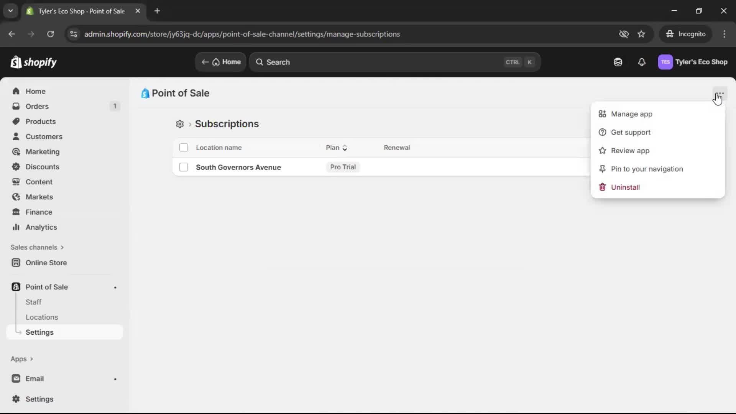Screen dimensions: 736x414
Task: Open Staff under Point of Sale
Action: click(33, 302)
